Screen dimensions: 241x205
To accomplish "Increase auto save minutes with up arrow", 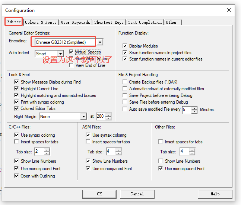I will click(x=194, y=108).
